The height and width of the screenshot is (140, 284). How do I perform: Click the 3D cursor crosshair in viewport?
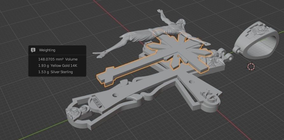(251, 67)
